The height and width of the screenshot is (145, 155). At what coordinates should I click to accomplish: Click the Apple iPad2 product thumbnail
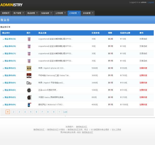pyautogui.click(x=29, y=83)
